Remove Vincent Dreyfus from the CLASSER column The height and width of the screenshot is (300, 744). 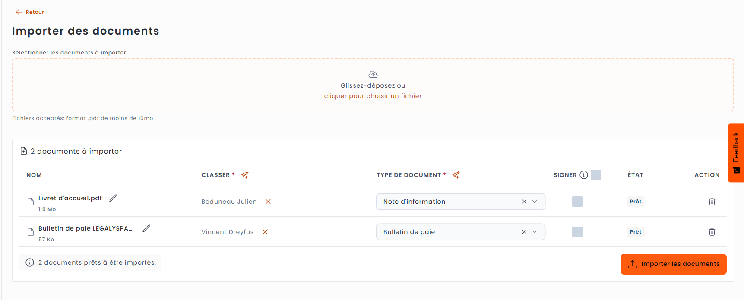(265, 232)
